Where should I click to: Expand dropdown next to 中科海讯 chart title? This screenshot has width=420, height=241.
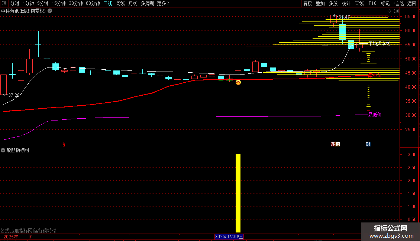[50, 11]
